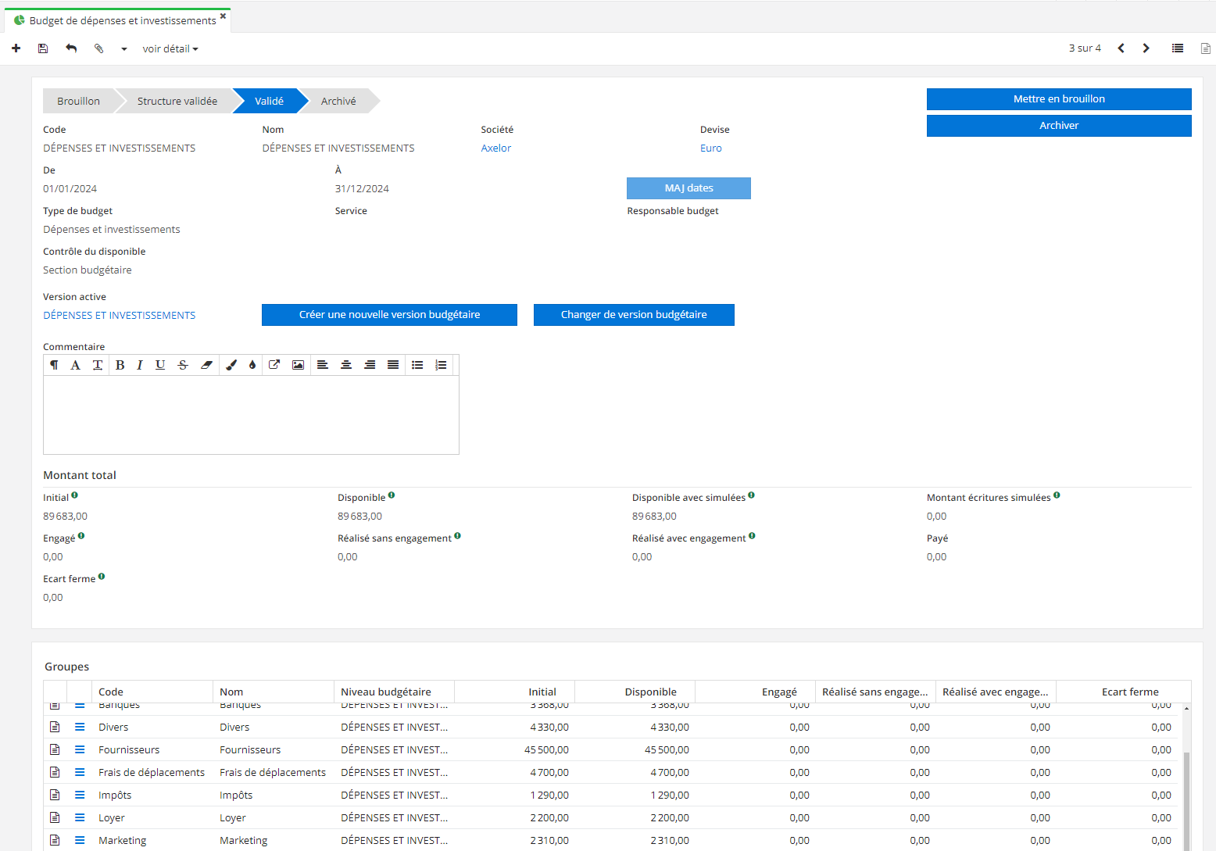Click the 'MAJ dates' button
The height and width of the screenshot is (851, 1216).
point(688,188)
